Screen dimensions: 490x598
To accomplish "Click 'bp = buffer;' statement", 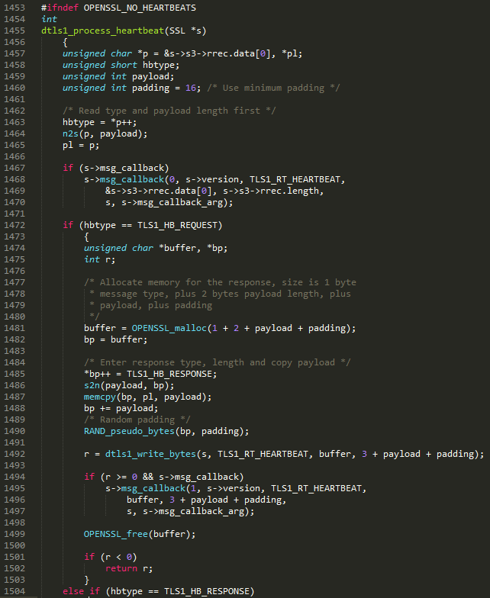I will 116,340.
